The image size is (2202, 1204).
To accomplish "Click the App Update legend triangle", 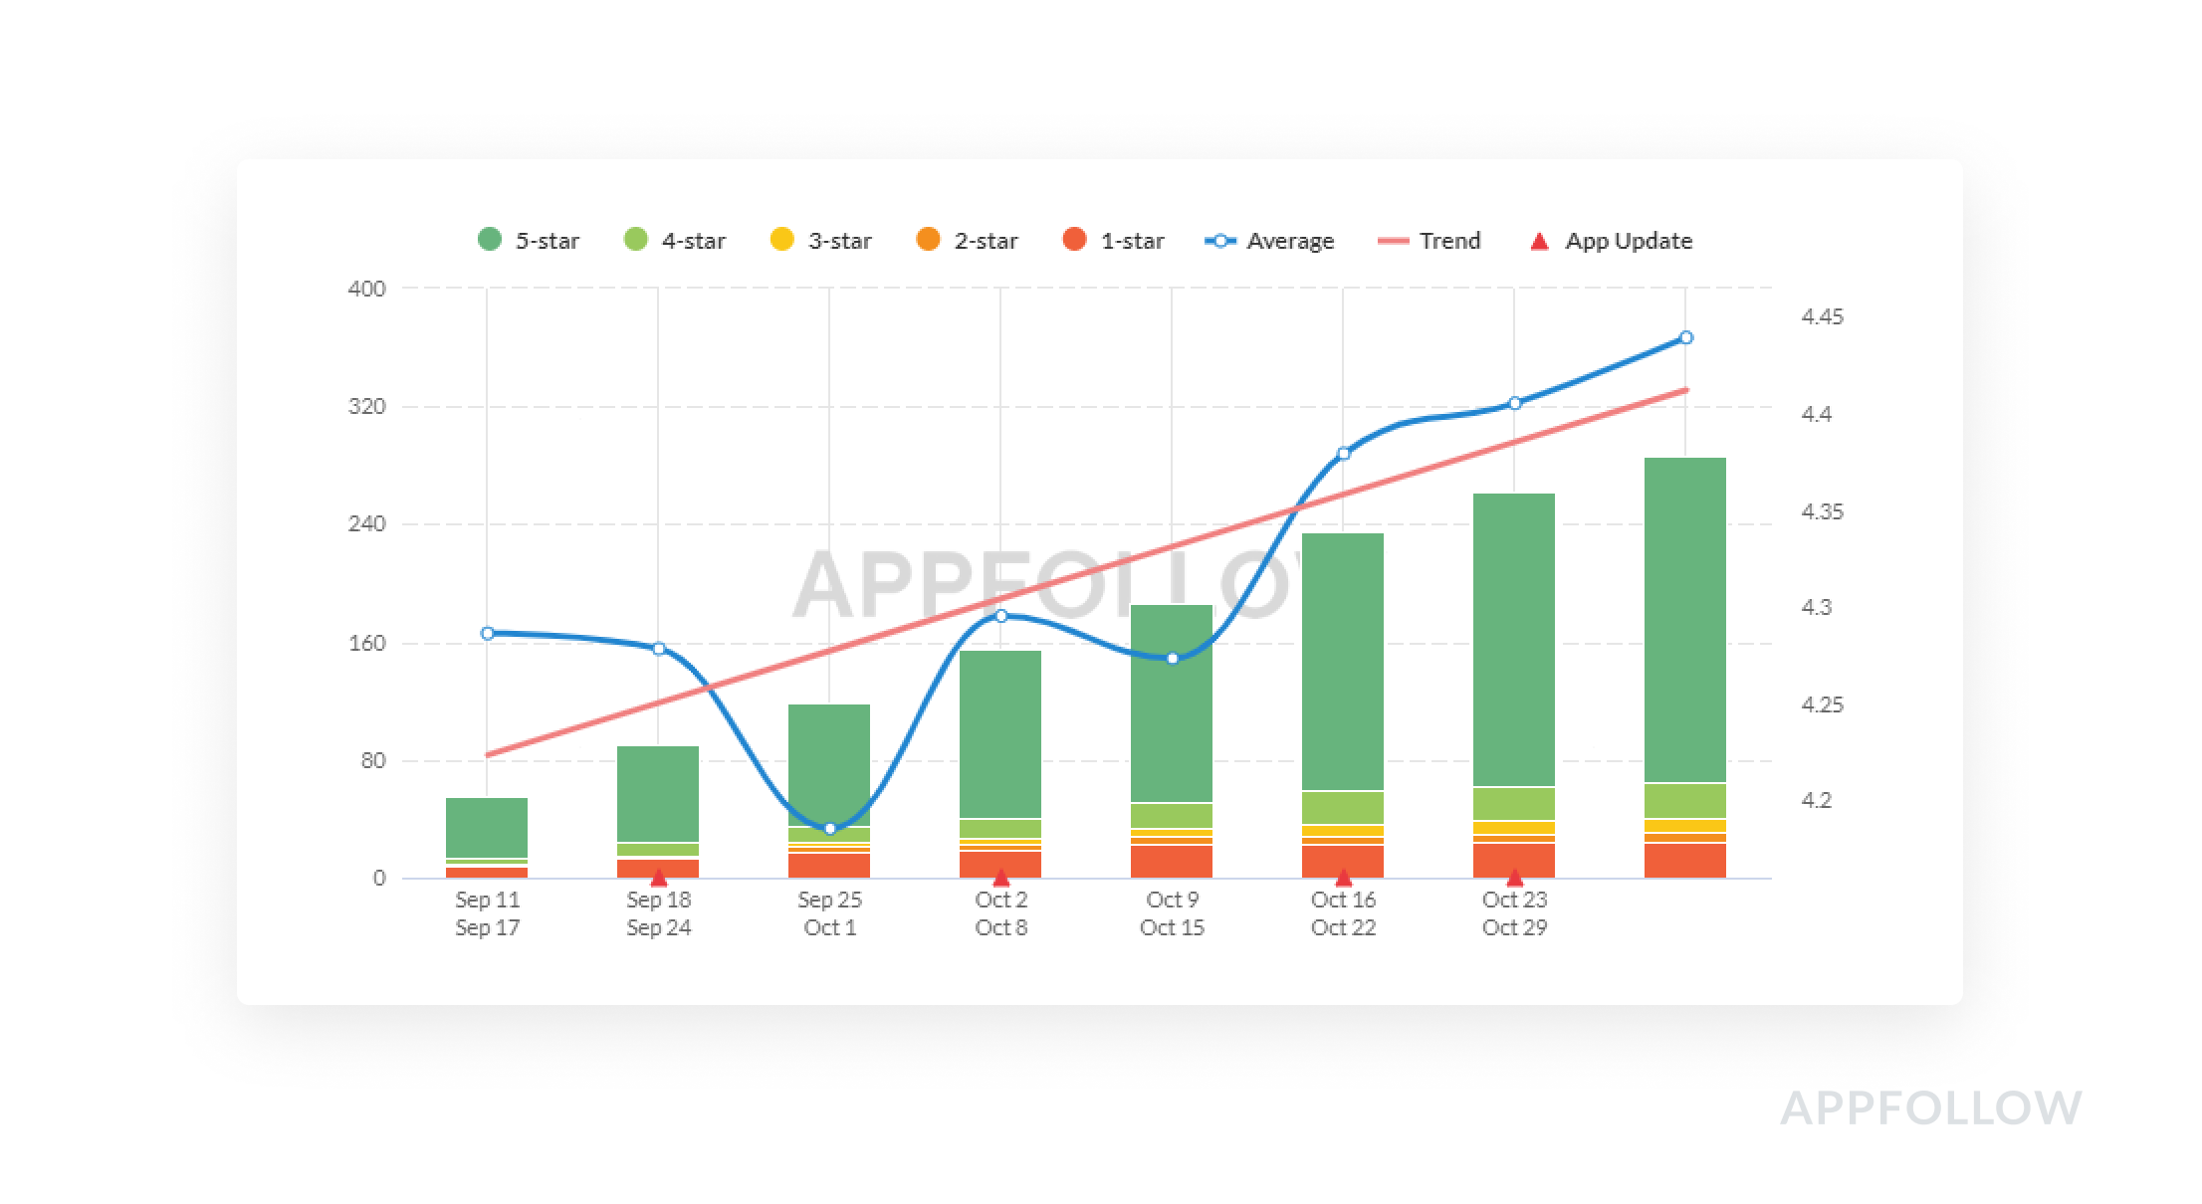I will 1540,241.
